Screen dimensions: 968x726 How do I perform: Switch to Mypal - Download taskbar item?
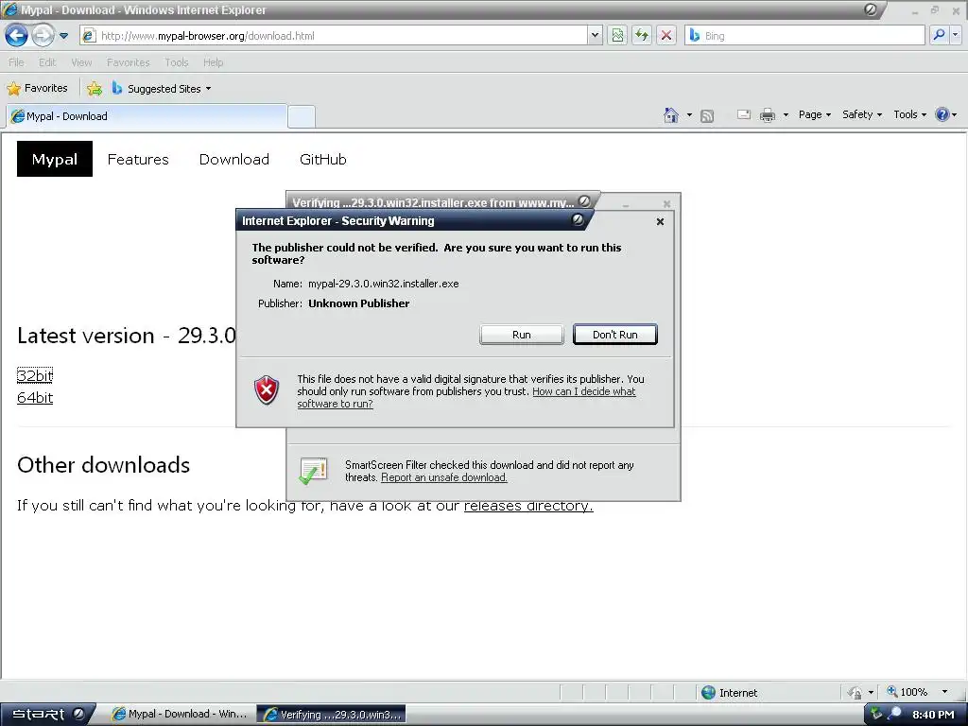[179, 715]
